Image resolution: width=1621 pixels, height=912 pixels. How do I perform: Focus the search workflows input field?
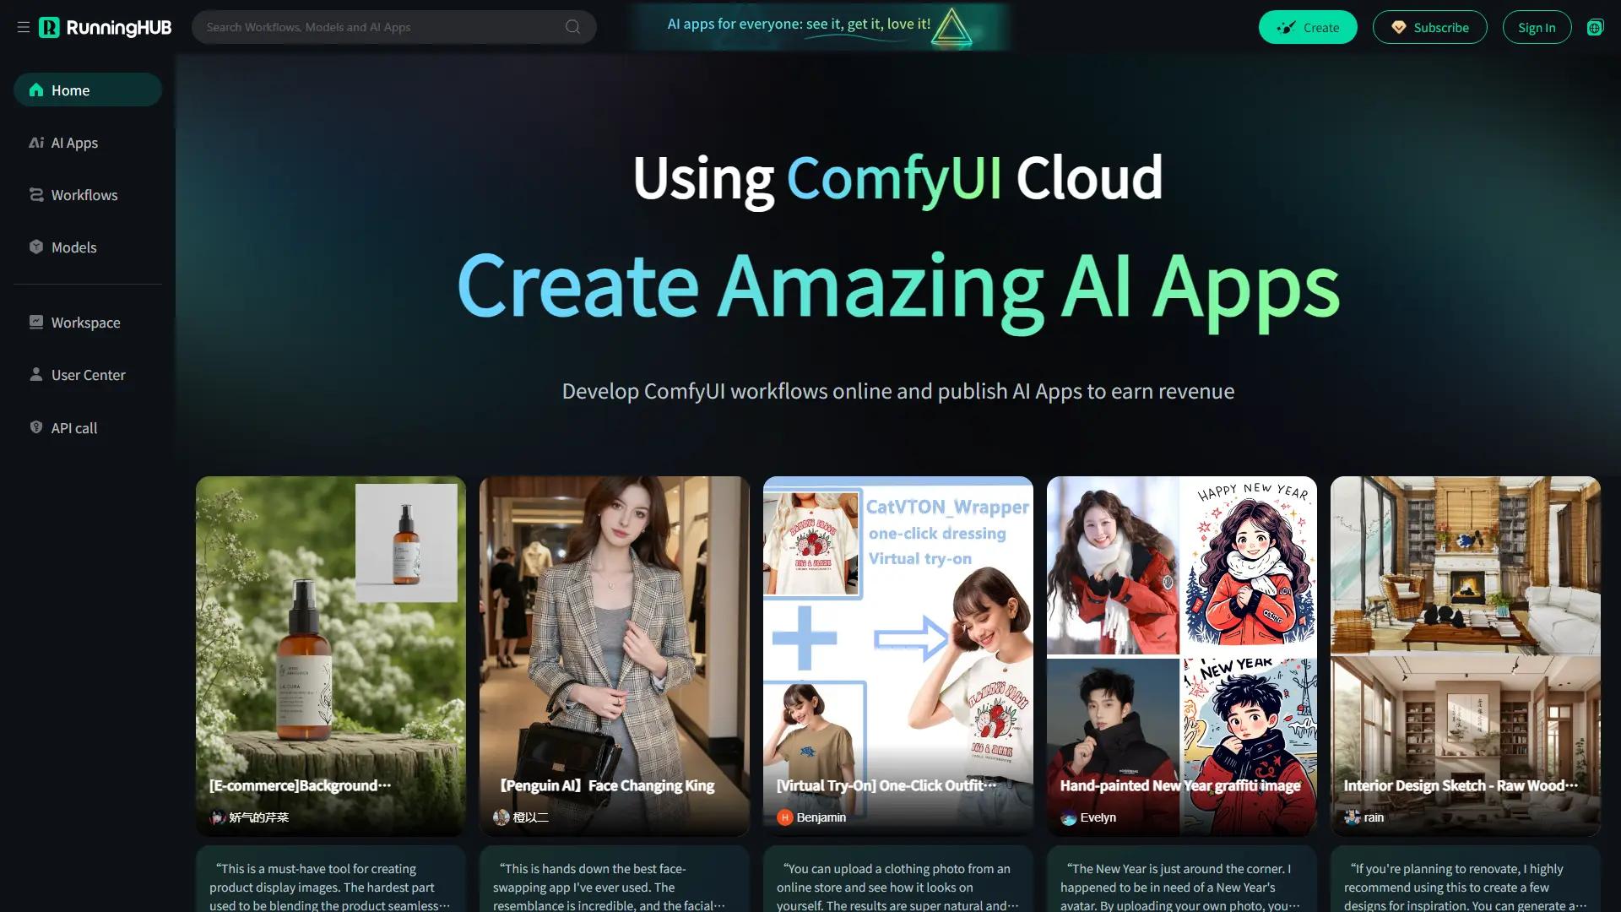pyautogui.click(x=380, y=27)
